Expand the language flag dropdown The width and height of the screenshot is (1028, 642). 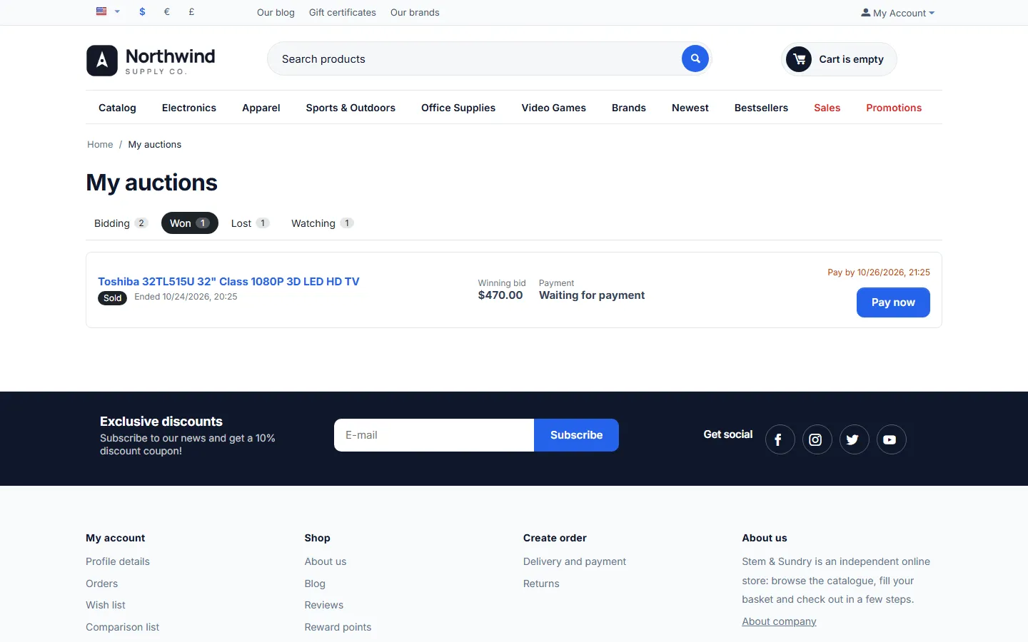pyautogui.click(x=108, y=11)
